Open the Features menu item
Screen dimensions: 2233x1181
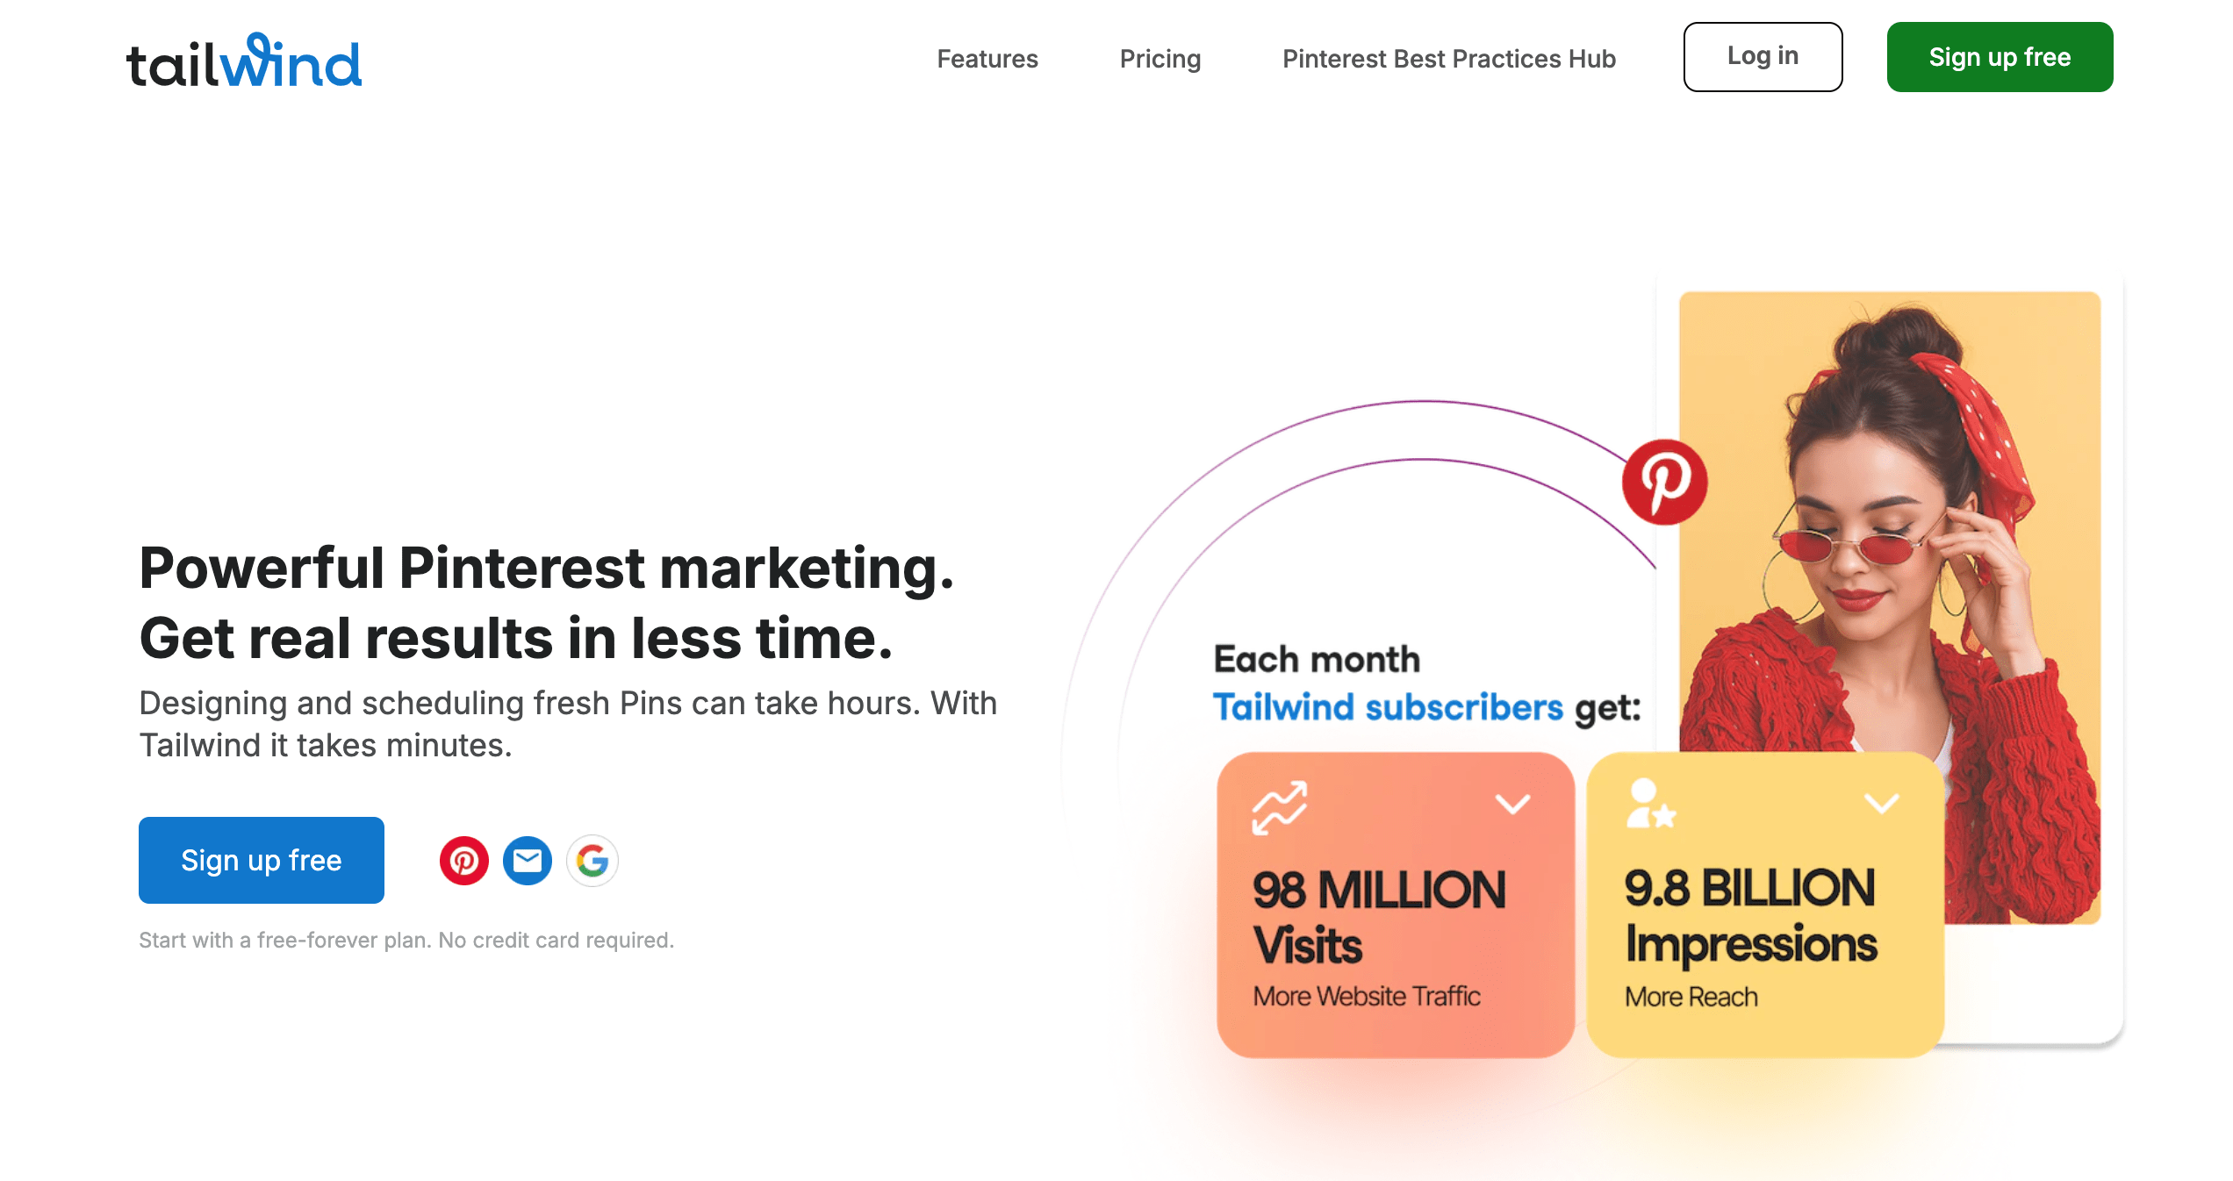[x=987, y=59]
